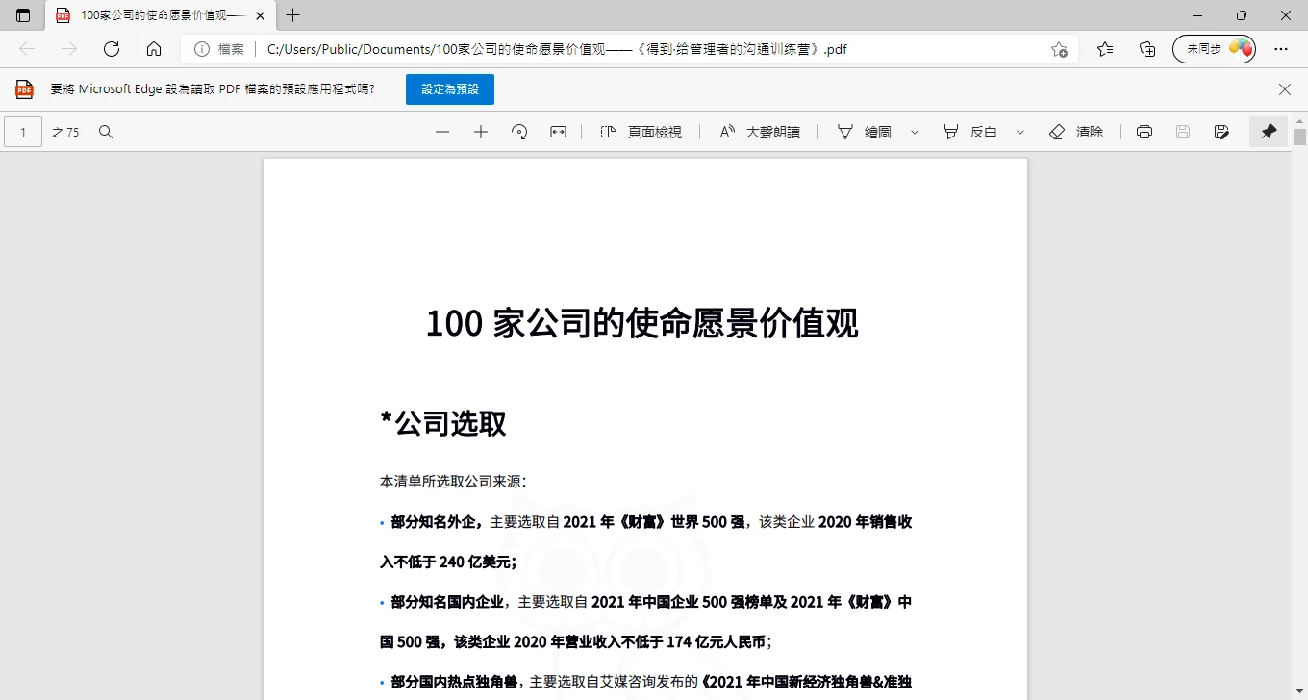Click the text 部分国内热点独角兽
The image size is (1308, 700).
pos(454,682)
